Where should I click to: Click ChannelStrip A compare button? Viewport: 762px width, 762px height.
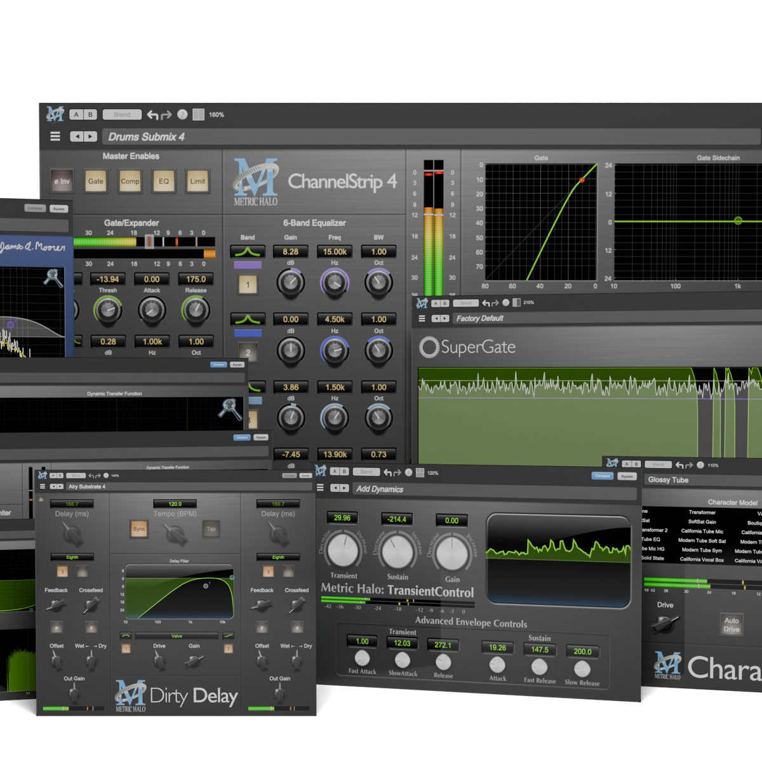76,114
